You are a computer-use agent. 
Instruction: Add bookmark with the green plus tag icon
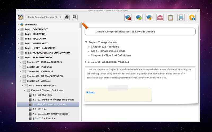[x=139, y=18]
